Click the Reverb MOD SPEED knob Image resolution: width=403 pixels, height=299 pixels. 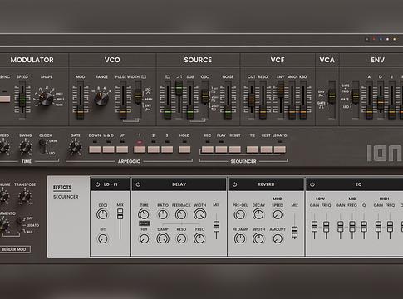[278, 214]
